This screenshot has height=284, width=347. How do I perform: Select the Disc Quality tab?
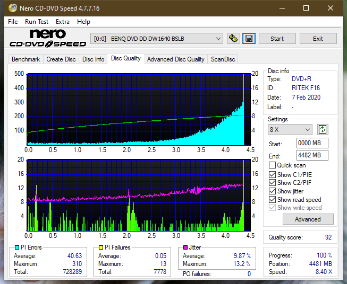coord(126,58)
